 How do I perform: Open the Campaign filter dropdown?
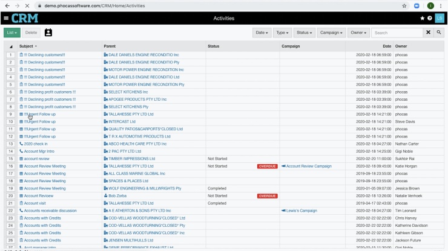click(331, 33)
